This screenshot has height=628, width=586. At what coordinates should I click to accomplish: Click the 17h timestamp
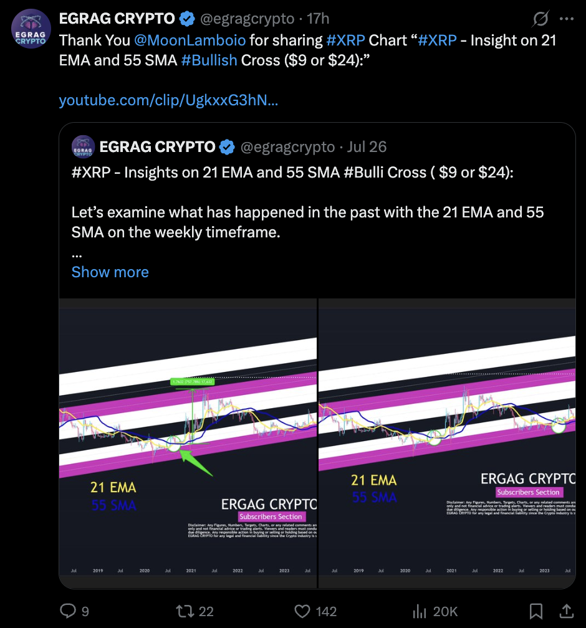(x=318, y=19)
